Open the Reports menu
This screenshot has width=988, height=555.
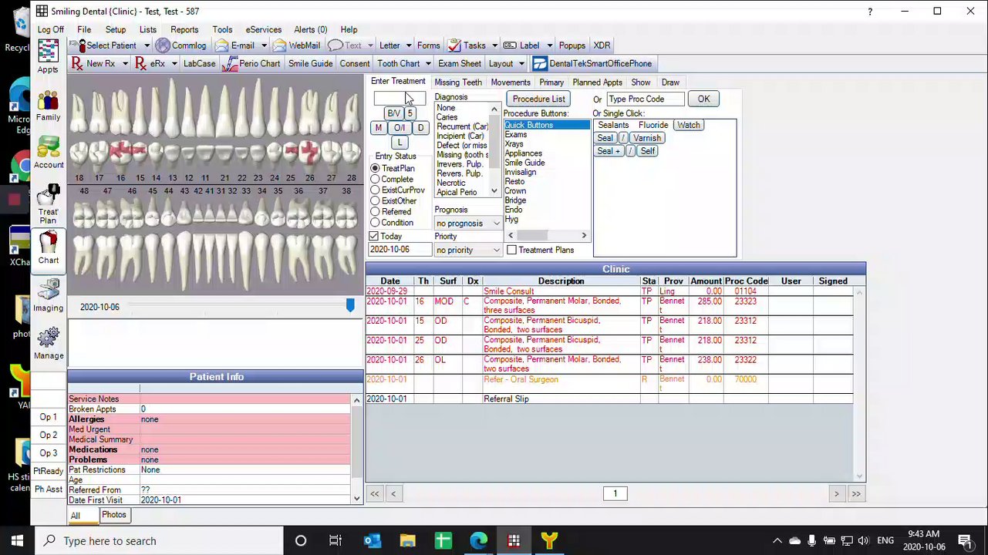[x=184, y=29]
